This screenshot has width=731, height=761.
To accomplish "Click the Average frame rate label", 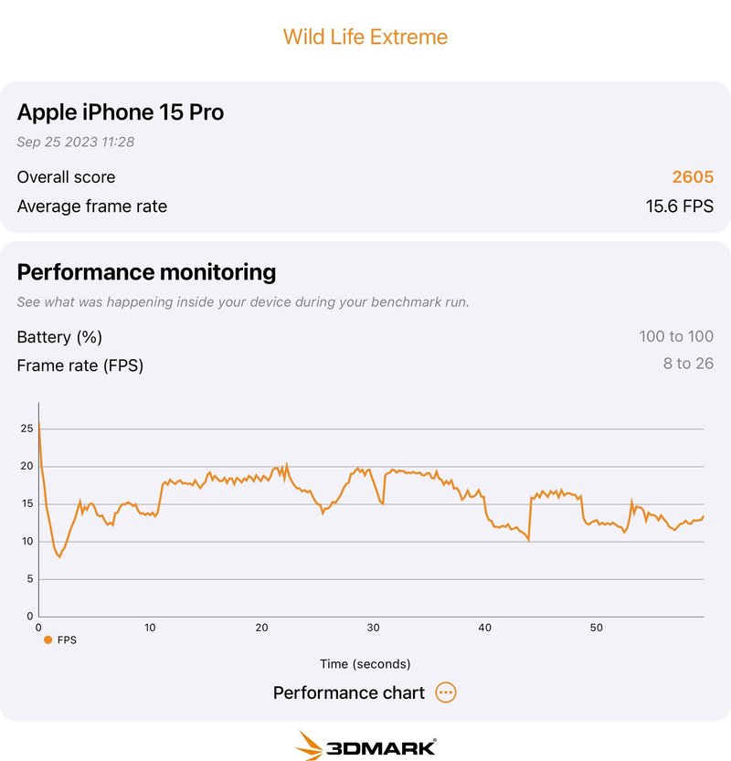I will click(92, 206).
